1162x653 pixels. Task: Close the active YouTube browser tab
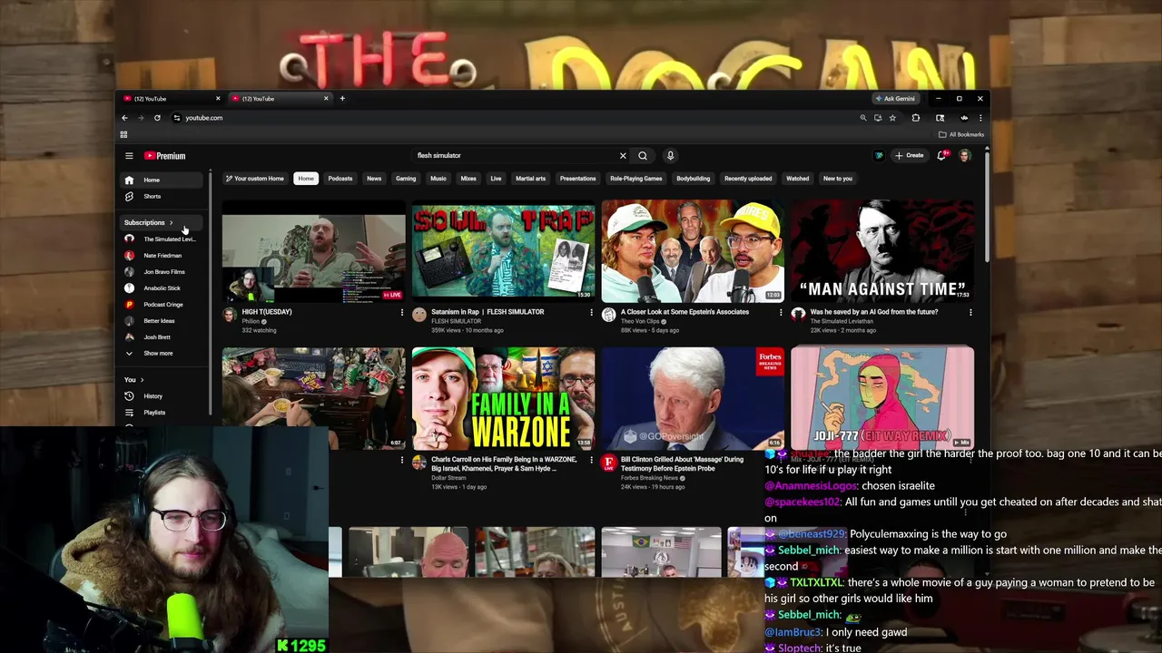325,98
